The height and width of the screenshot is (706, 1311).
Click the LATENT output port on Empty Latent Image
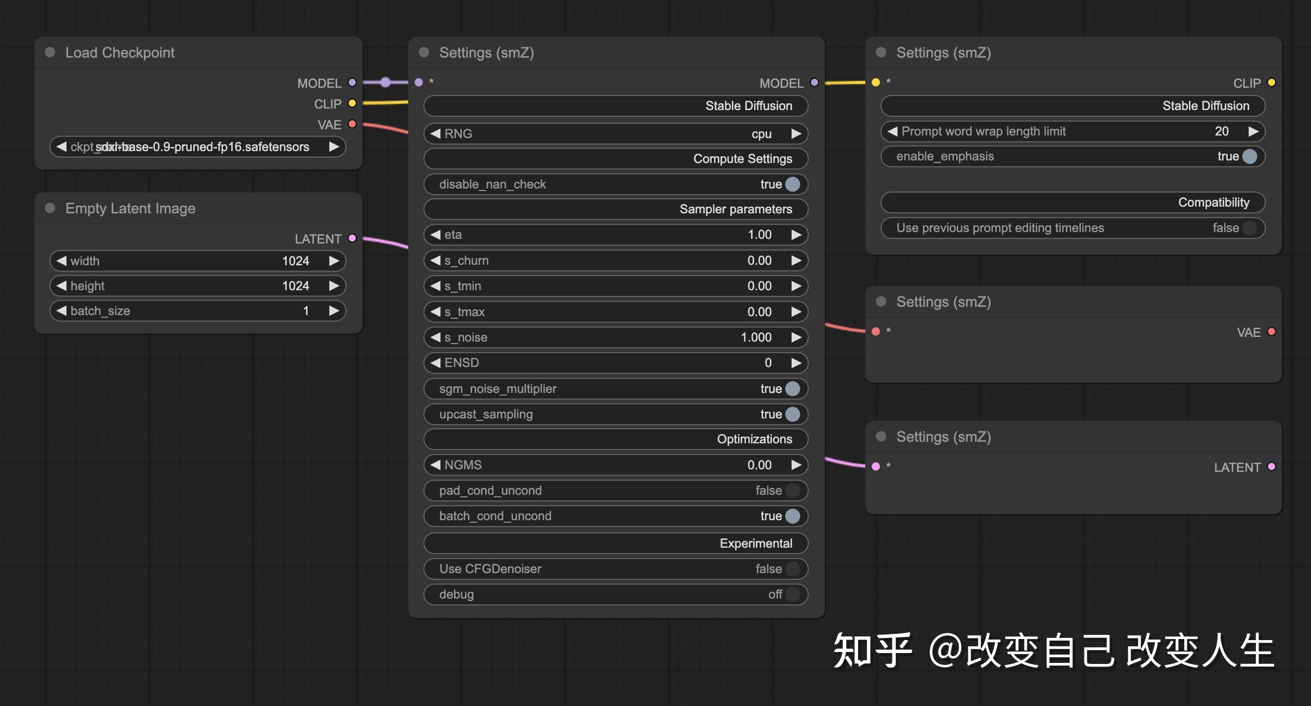tap(353, 239)
